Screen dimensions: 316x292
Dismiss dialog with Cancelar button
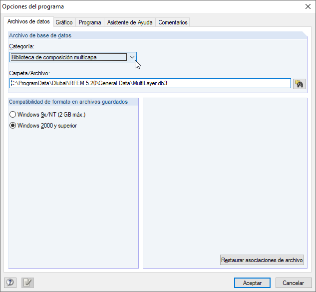click(x=294, y=283)
